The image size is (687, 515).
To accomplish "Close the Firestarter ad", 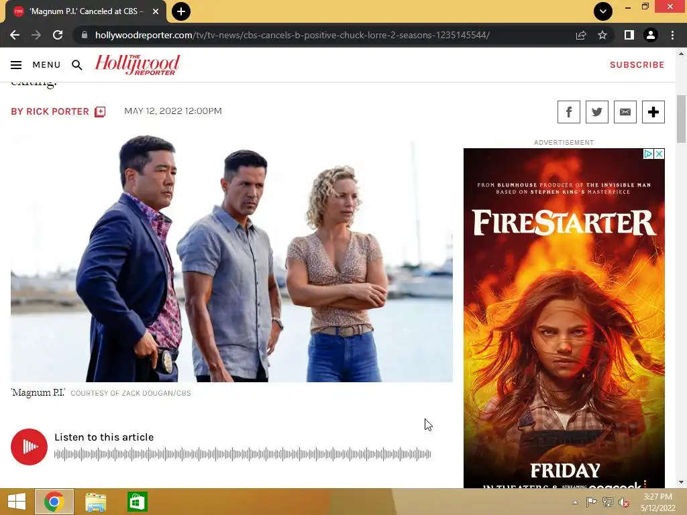I will point(659,154).
